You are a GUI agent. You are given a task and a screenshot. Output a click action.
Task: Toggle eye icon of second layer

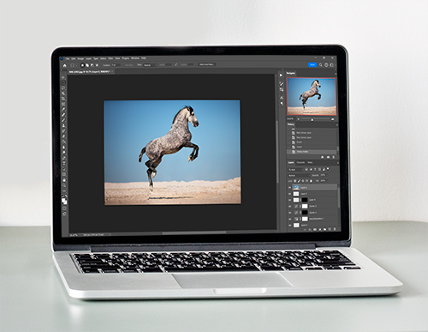(x=289, y=194)
